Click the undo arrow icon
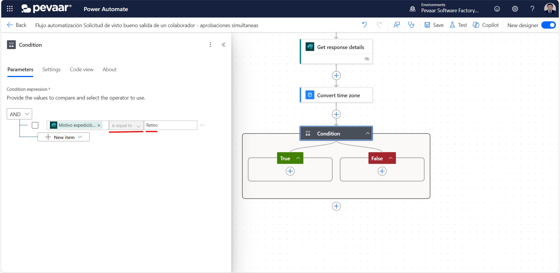560x273 pixels. (x=364, y=25)
